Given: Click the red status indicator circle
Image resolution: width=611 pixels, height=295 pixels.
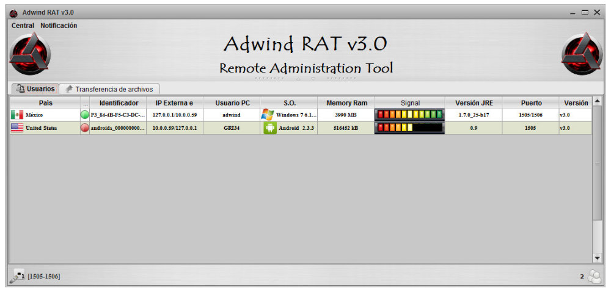Looking at the screenshot, I should click(85, 128).
